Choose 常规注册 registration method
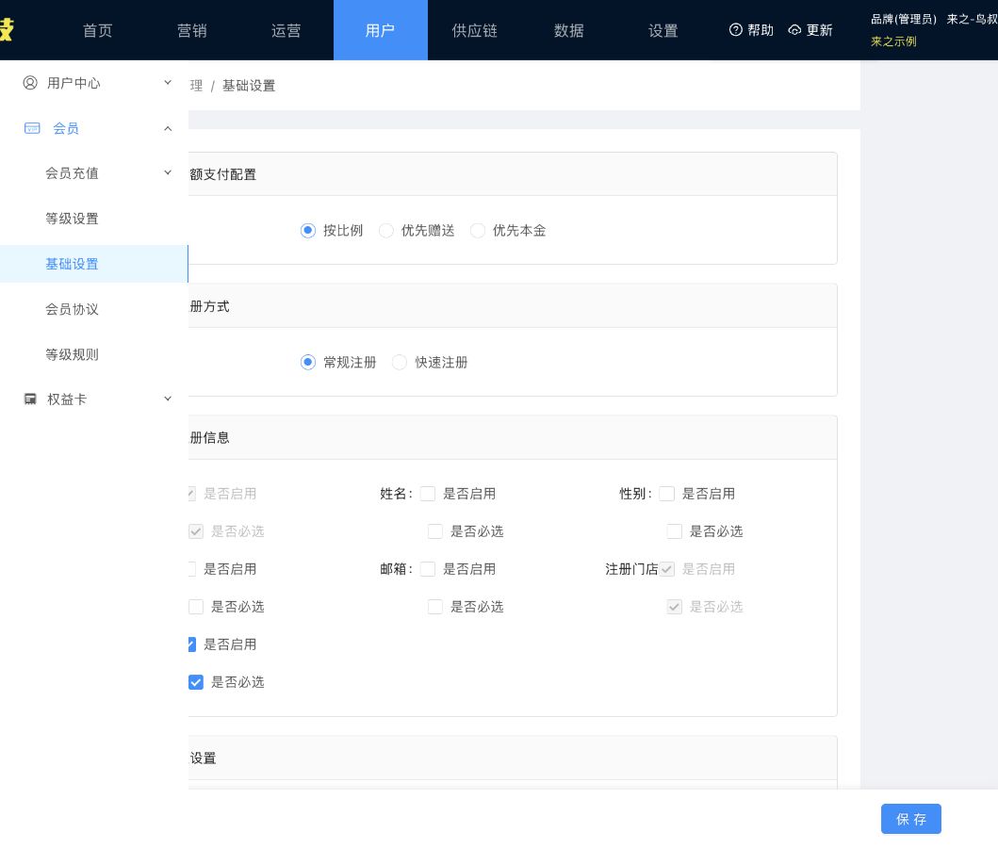Image resolution: width=998 pixels, height=848 pixels. [308, 362]
